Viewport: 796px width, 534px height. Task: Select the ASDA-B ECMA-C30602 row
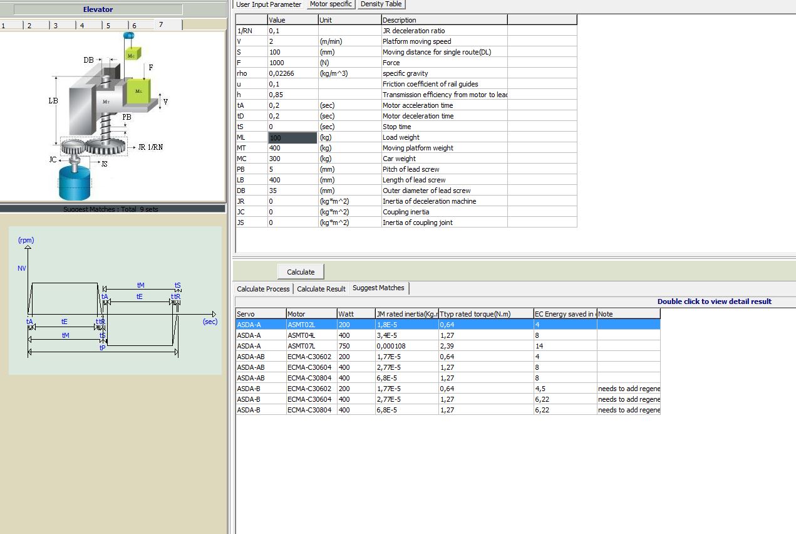point(448,389)
